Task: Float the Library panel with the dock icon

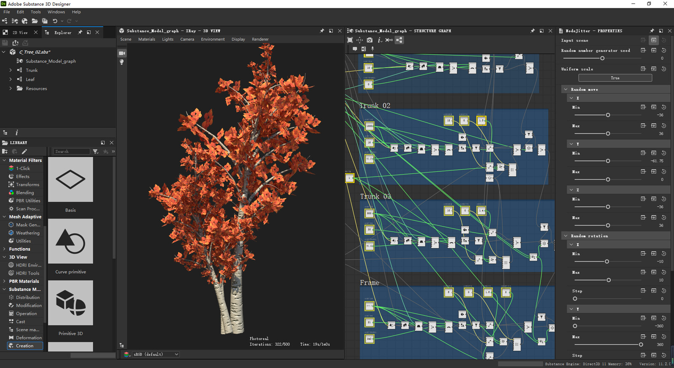Action: 102,143
